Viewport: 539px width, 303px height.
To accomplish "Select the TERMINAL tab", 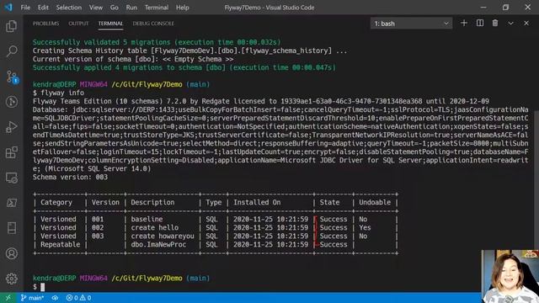I will pos(110,24).
